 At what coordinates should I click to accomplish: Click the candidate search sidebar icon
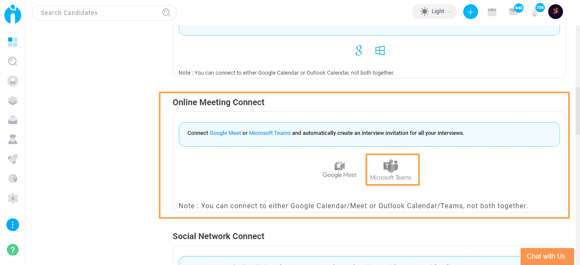[13, 61]
